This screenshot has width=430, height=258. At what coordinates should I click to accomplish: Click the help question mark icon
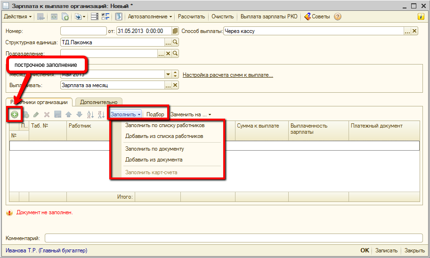(x=337, y=16)
